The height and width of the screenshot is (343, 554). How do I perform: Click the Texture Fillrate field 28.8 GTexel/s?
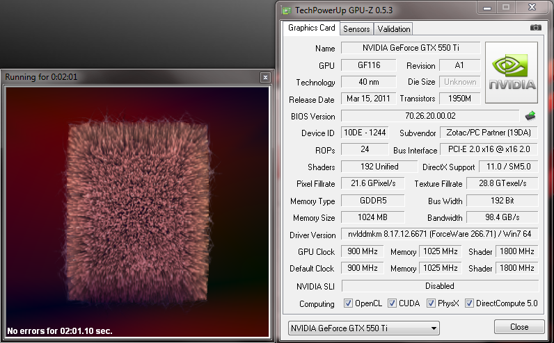pos(502,183)
